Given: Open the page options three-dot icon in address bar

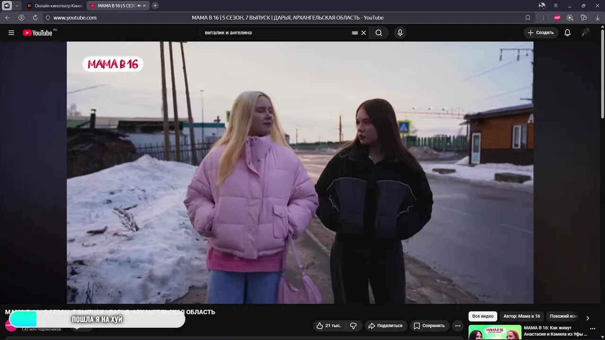Looking at the screenshot, I should (x=544, y=17).
